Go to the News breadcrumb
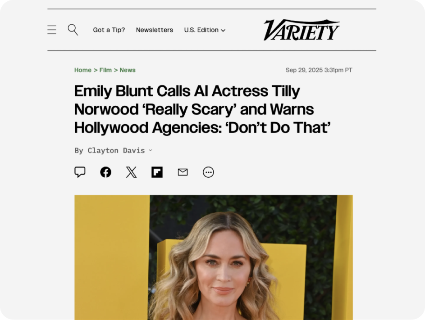The image size is (425, 320). [x=128, y=70]
